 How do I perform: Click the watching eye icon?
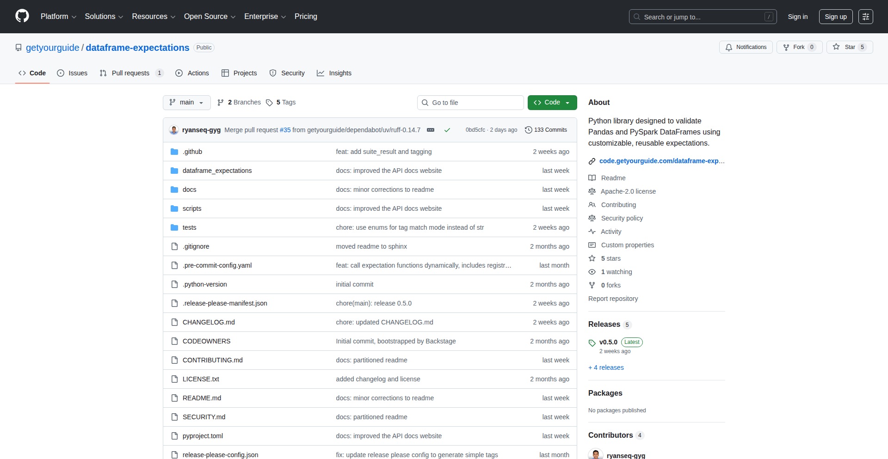point(592,272)
